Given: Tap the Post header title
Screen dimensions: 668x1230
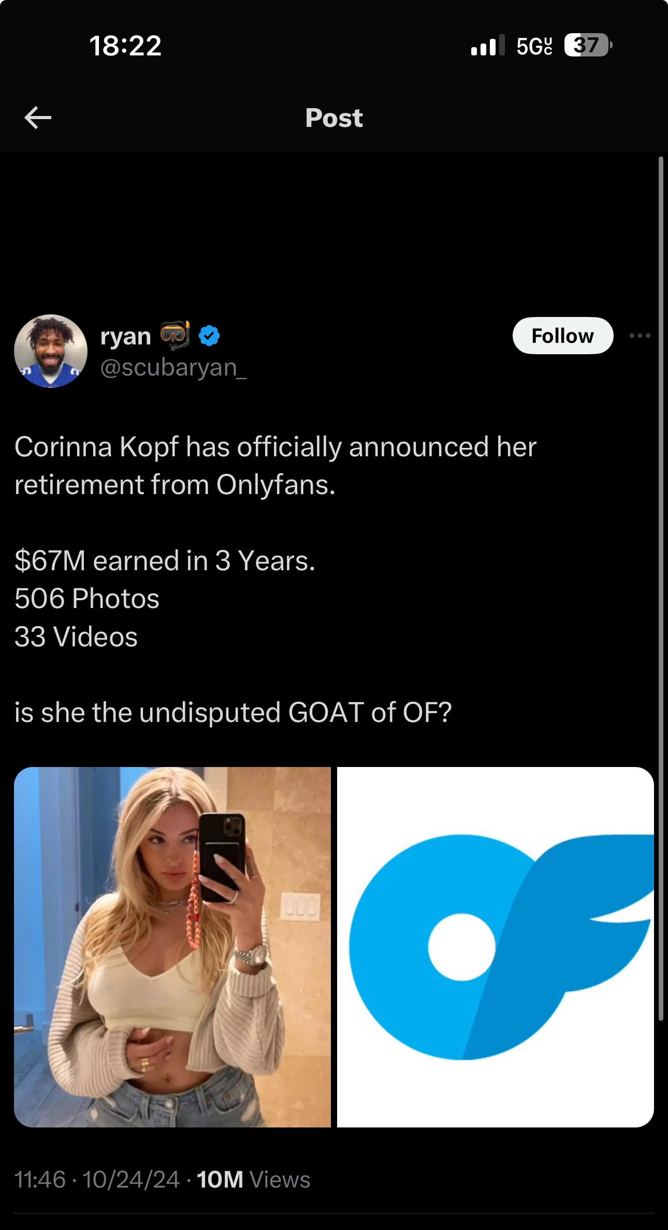Looking at the screenshot, I should pos(334,118).
